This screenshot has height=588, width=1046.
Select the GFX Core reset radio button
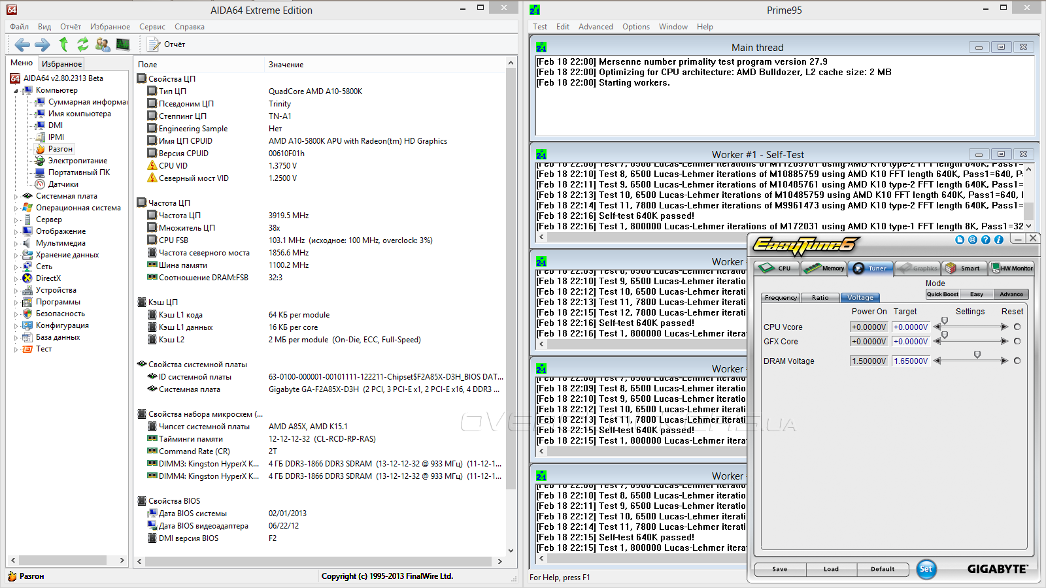[x=1017, y=341]
